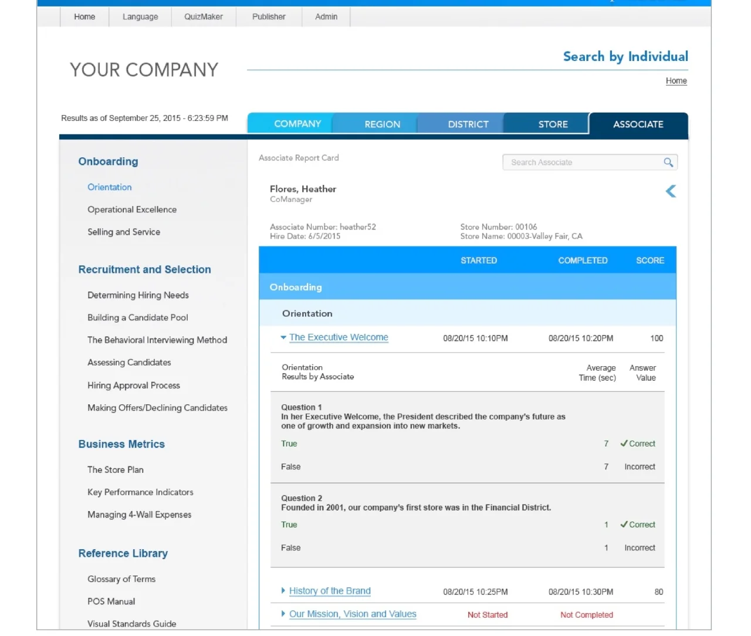This screenshot has width=751, height=636.
Task: Click the score value 80
Action: pos(659,592)
